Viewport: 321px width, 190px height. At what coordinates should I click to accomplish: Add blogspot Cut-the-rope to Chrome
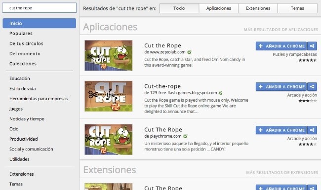tap(281, 87)
